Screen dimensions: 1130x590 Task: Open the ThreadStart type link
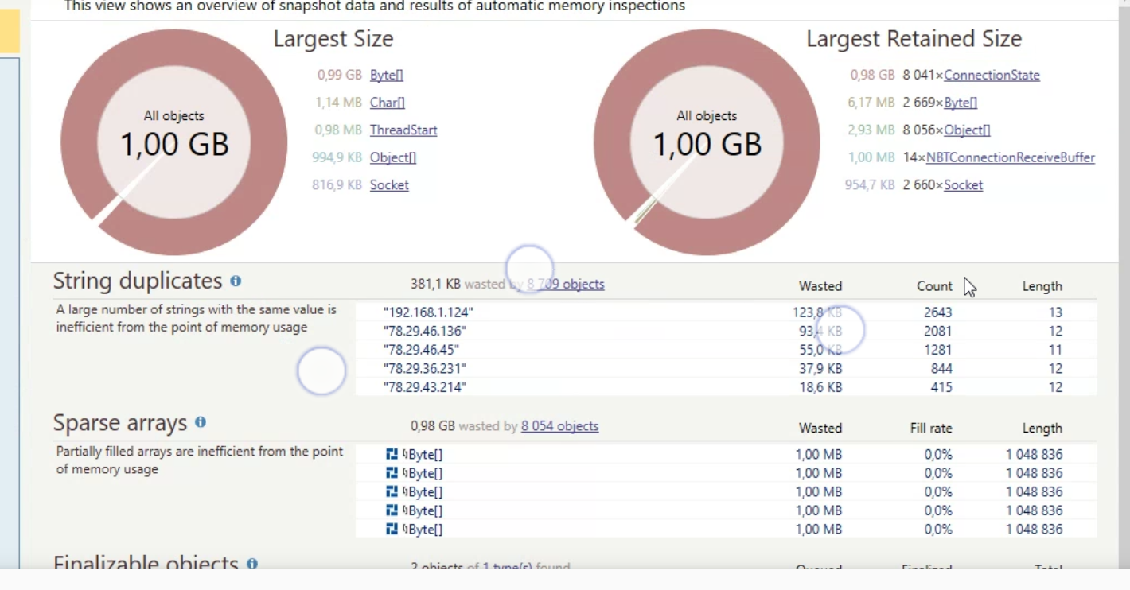point(403,130)
